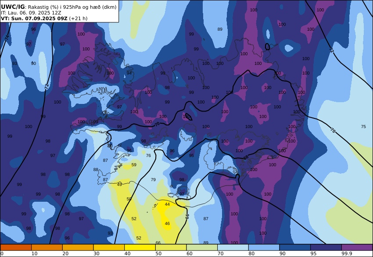This screenshot has height=257, width=373.
Task: Click the legend tick label 10
Action: click(x=34, y=253)
